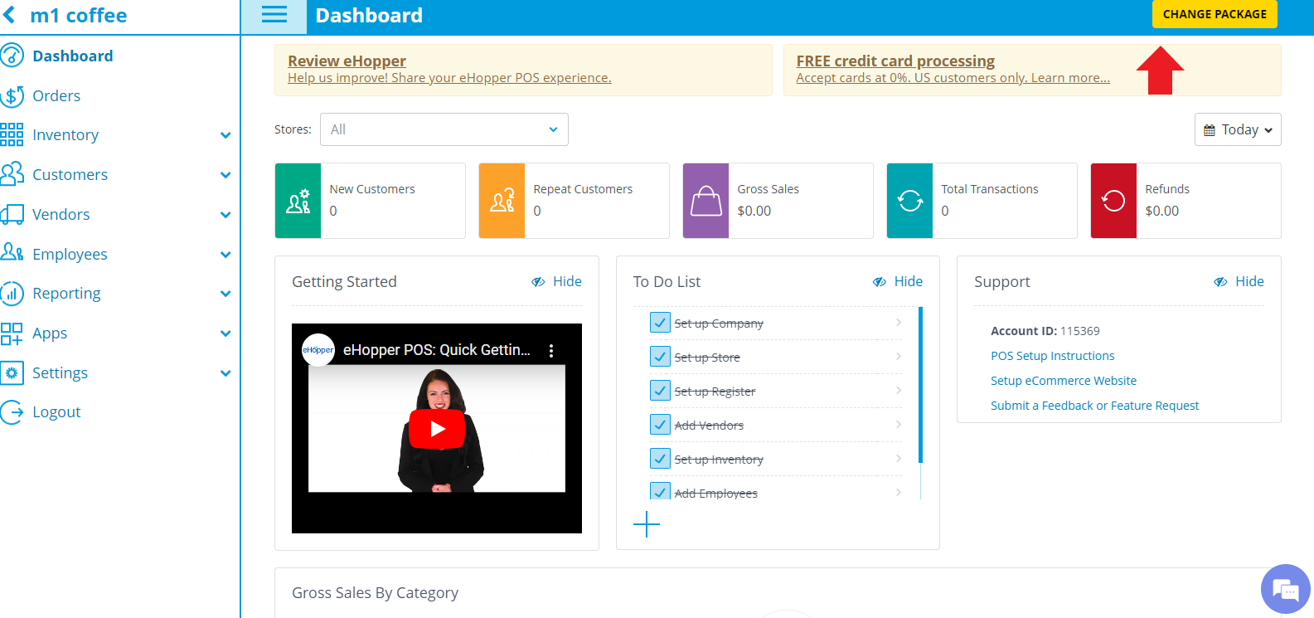Uncheck the Set up Company checkbox
1314x618 pixels.
click(x=660, y=323)
